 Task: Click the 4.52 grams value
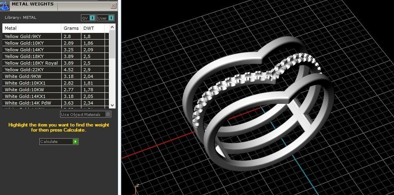(x=68, y=70)
